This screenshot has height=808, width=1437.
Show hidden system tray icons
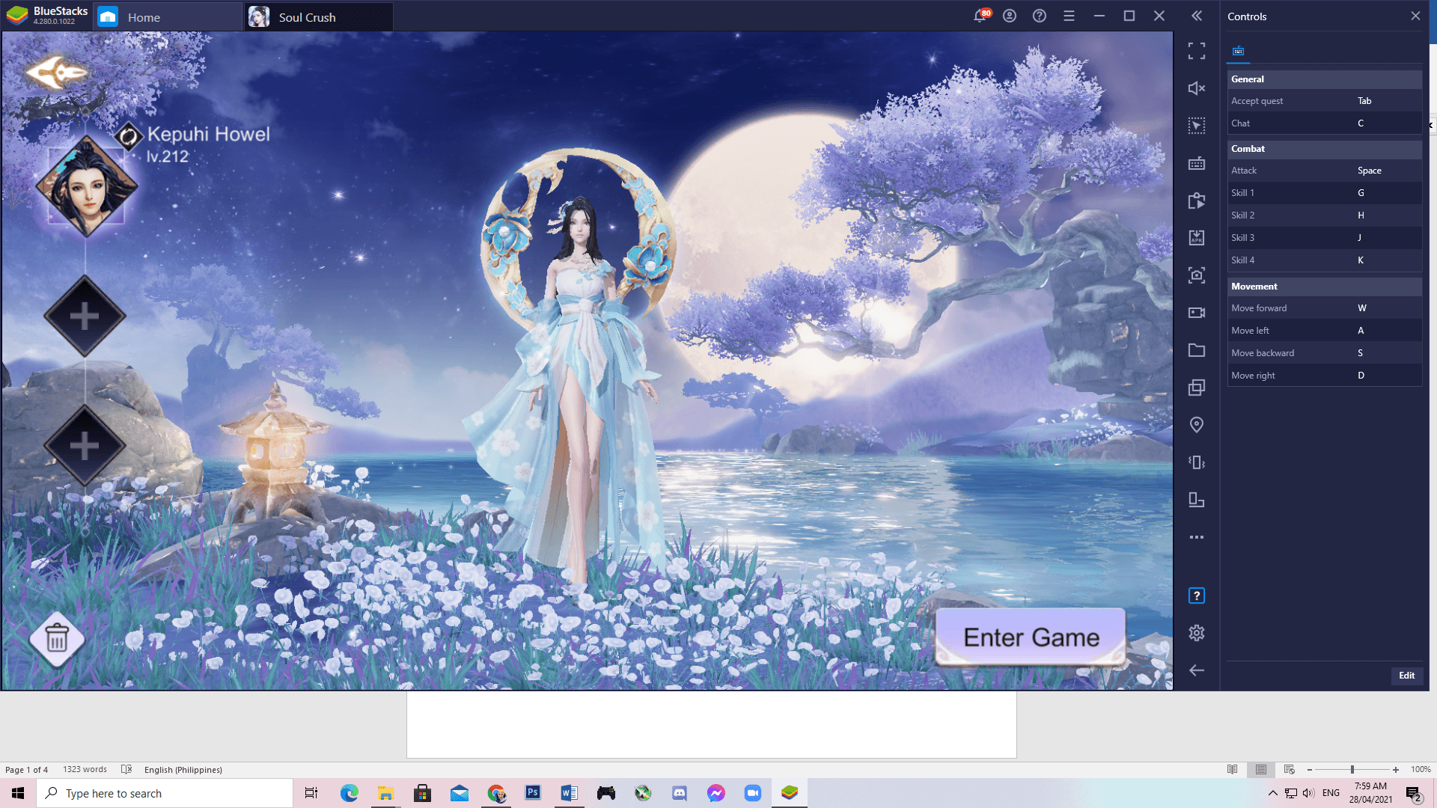point(1273,793)
